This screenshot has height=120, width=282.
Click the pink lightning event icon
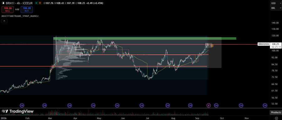pyautogui.click(x=209, y=105)
